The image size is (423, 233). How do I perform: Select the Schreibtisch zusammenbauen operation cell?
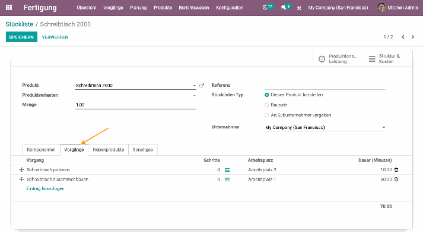click(58, 180)
